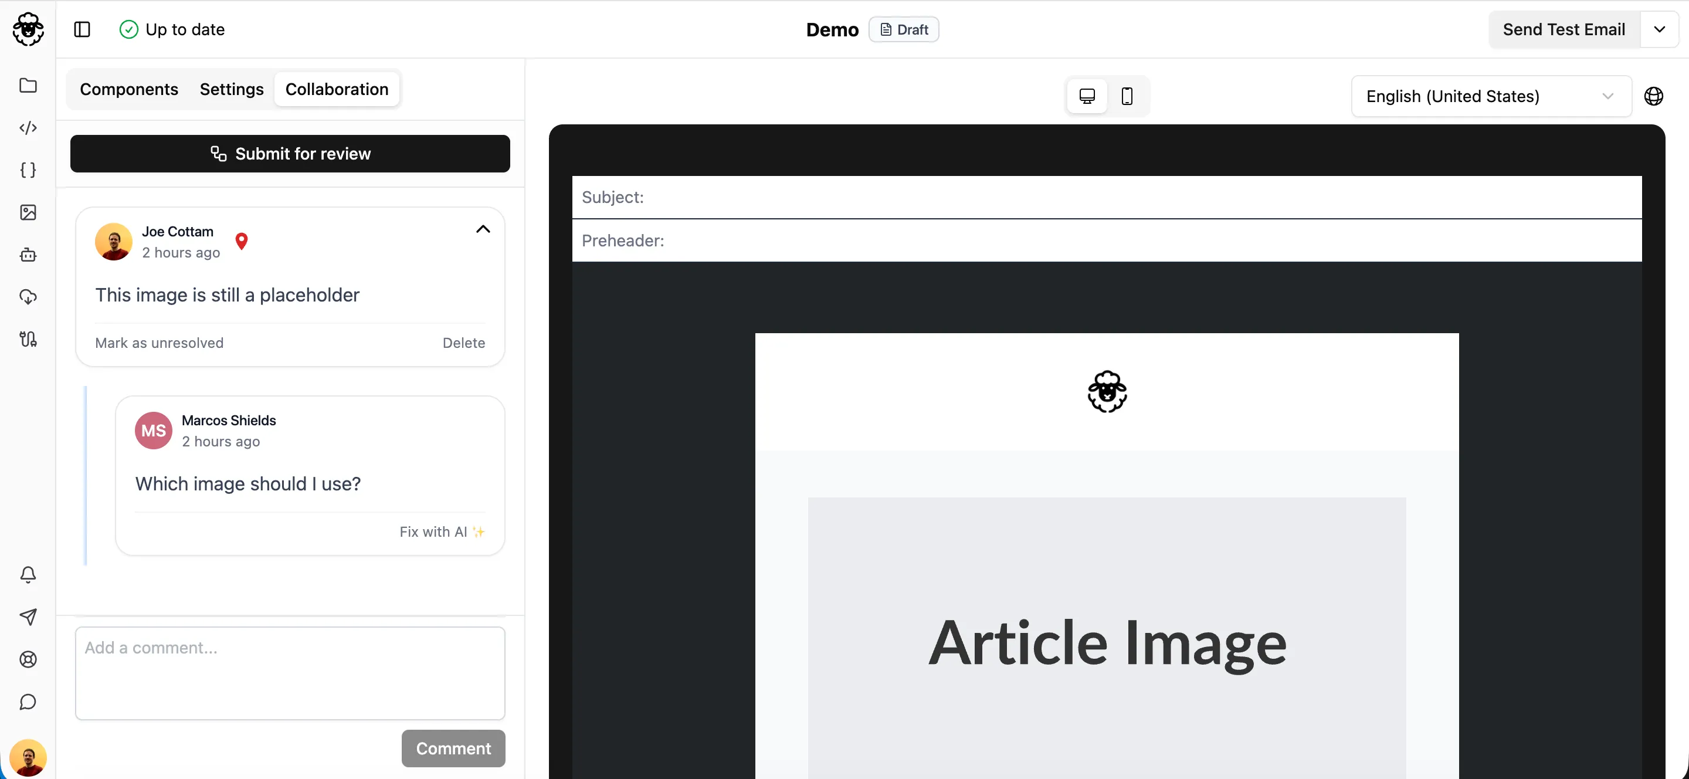
Task: Click the red location pin on Joe's comment
Action: [241, 241]
